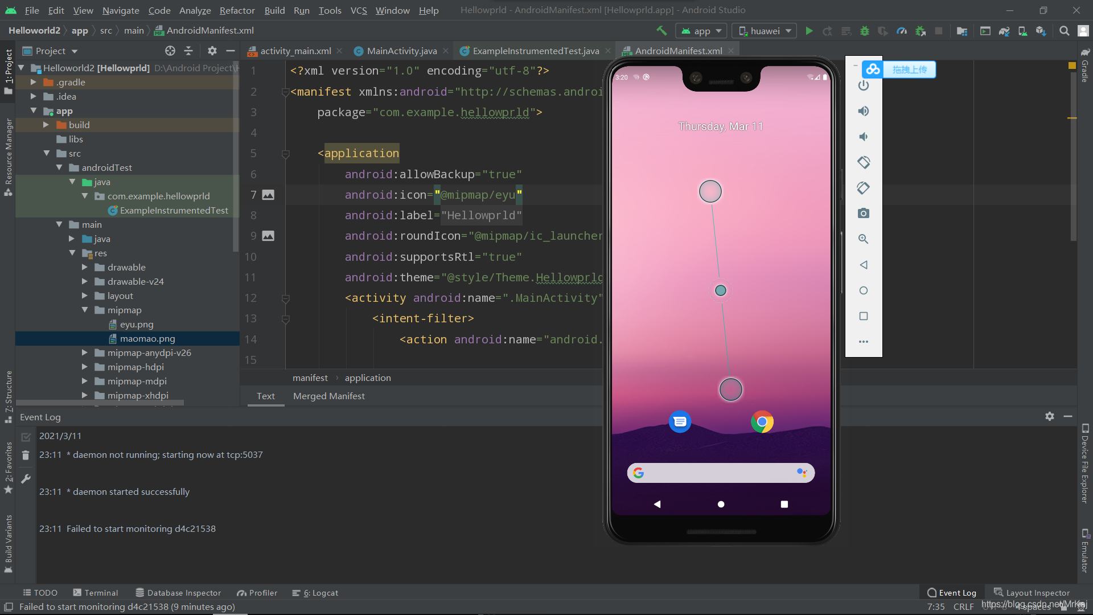
Task: Take emulator screenshot with camera icon
Action: [x=863, y=213]
